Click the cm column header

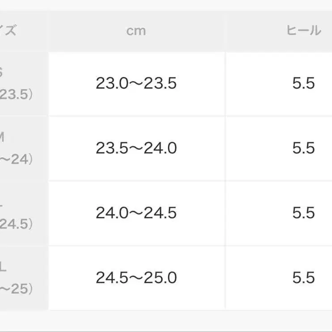(136, 31)
